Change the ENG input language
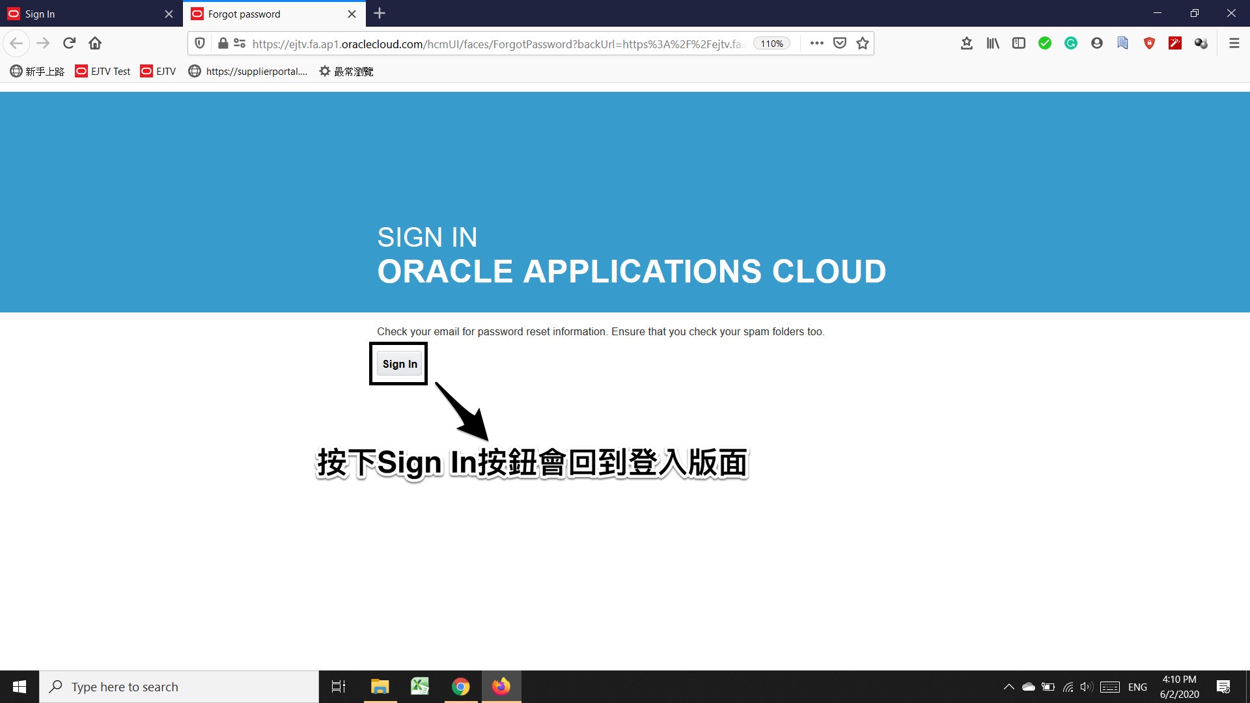The image size is (1250, 703). coord(1137,687)
